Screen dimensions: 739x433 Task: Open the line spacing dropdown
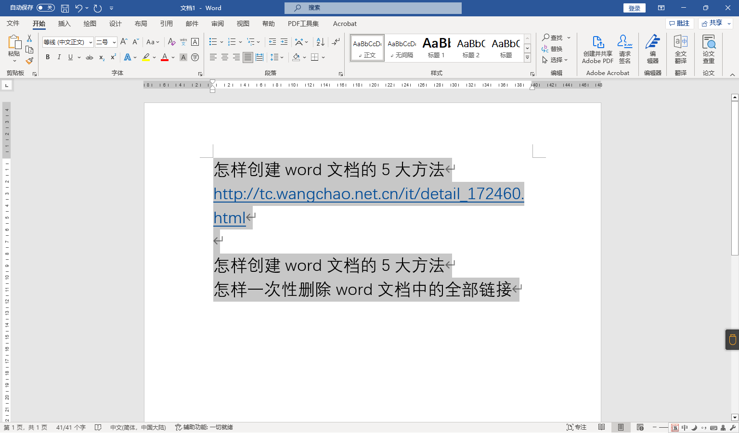(277, 57)
